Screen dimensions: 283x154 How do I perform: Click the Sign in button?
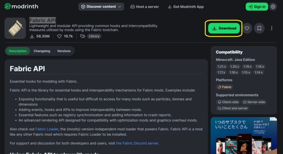[x=257, y=7]
